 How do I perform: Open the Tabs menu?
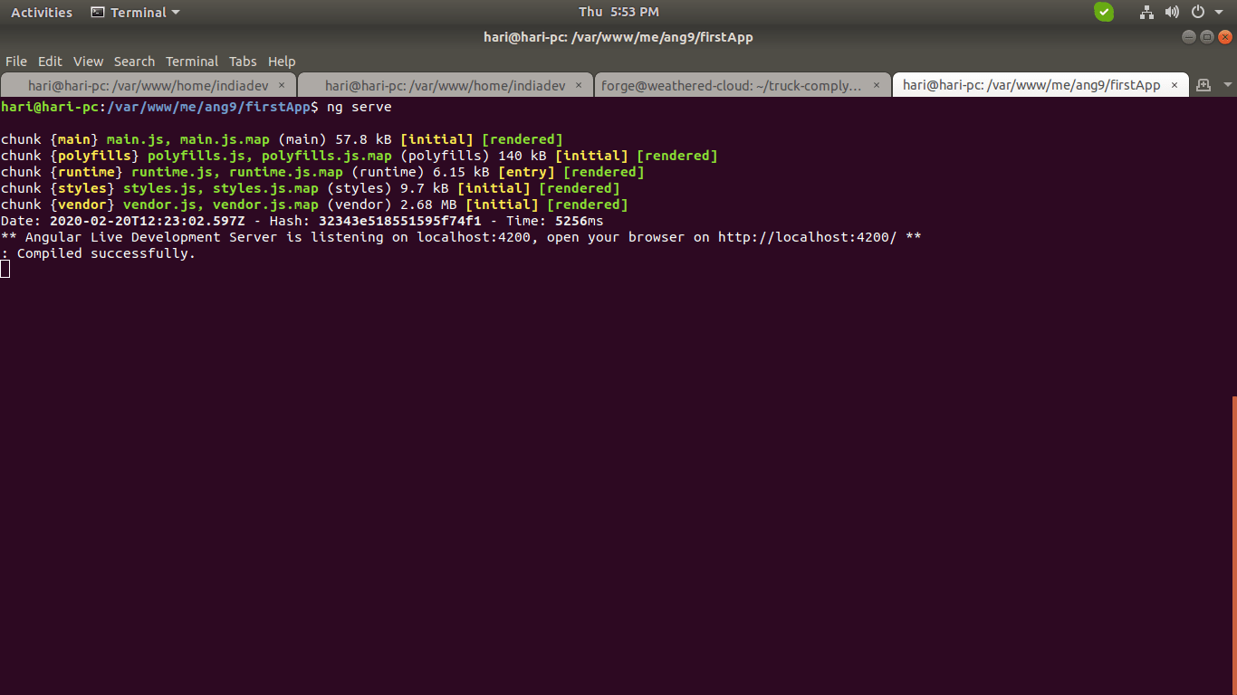click(x=243, y=62)
